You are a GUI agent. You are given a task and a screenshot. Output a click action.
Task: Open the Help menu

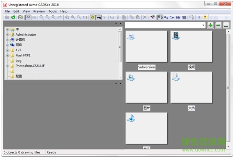[64, 11]
